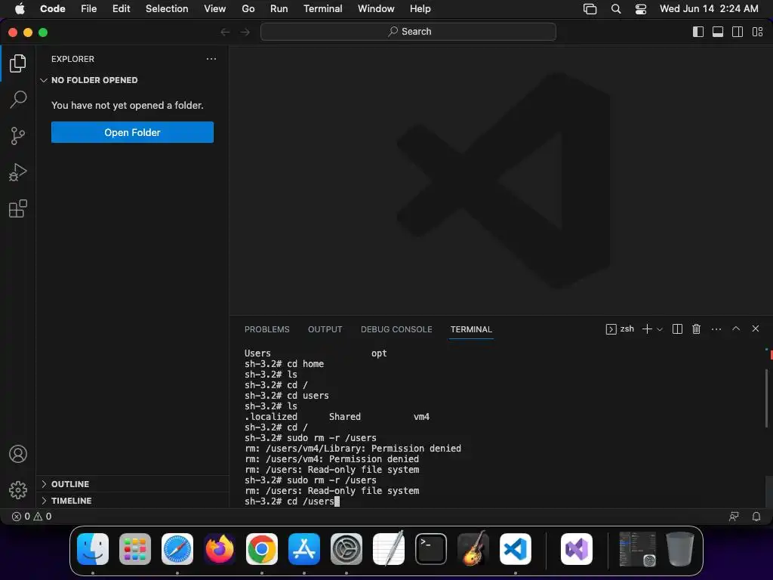The image size is (773, 580).
Task: Open Terminal app from the dock
Action: 431,549
